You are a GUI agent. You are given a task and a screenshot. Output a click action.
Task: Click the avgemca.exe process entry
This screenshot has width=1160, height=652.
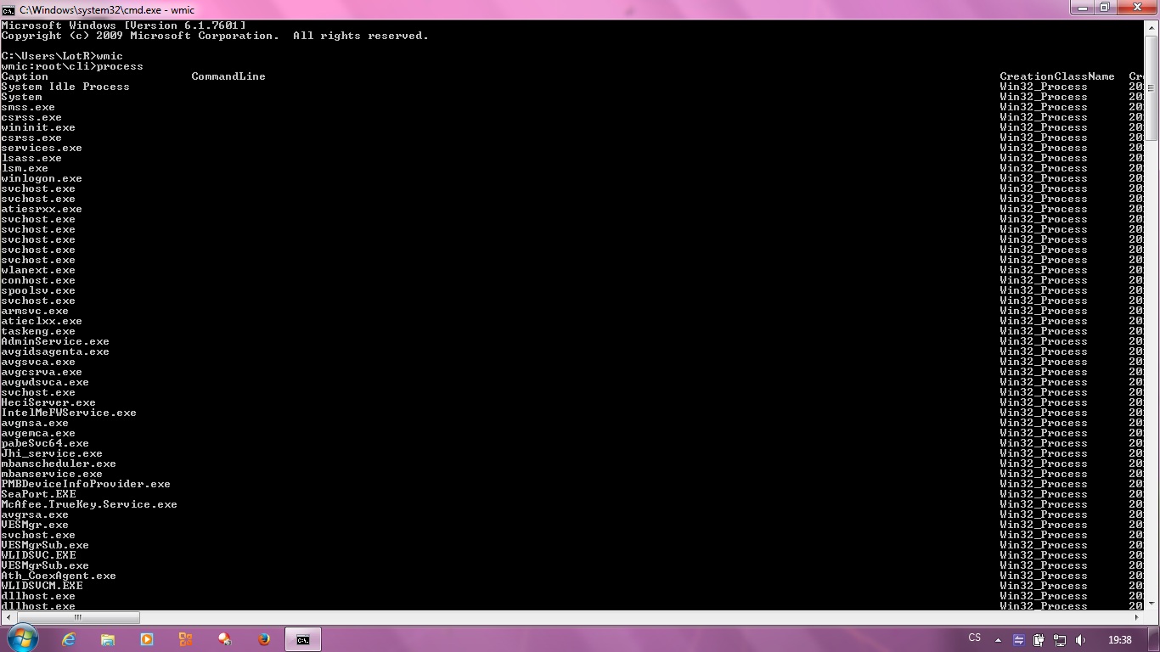tap(38, 433)
